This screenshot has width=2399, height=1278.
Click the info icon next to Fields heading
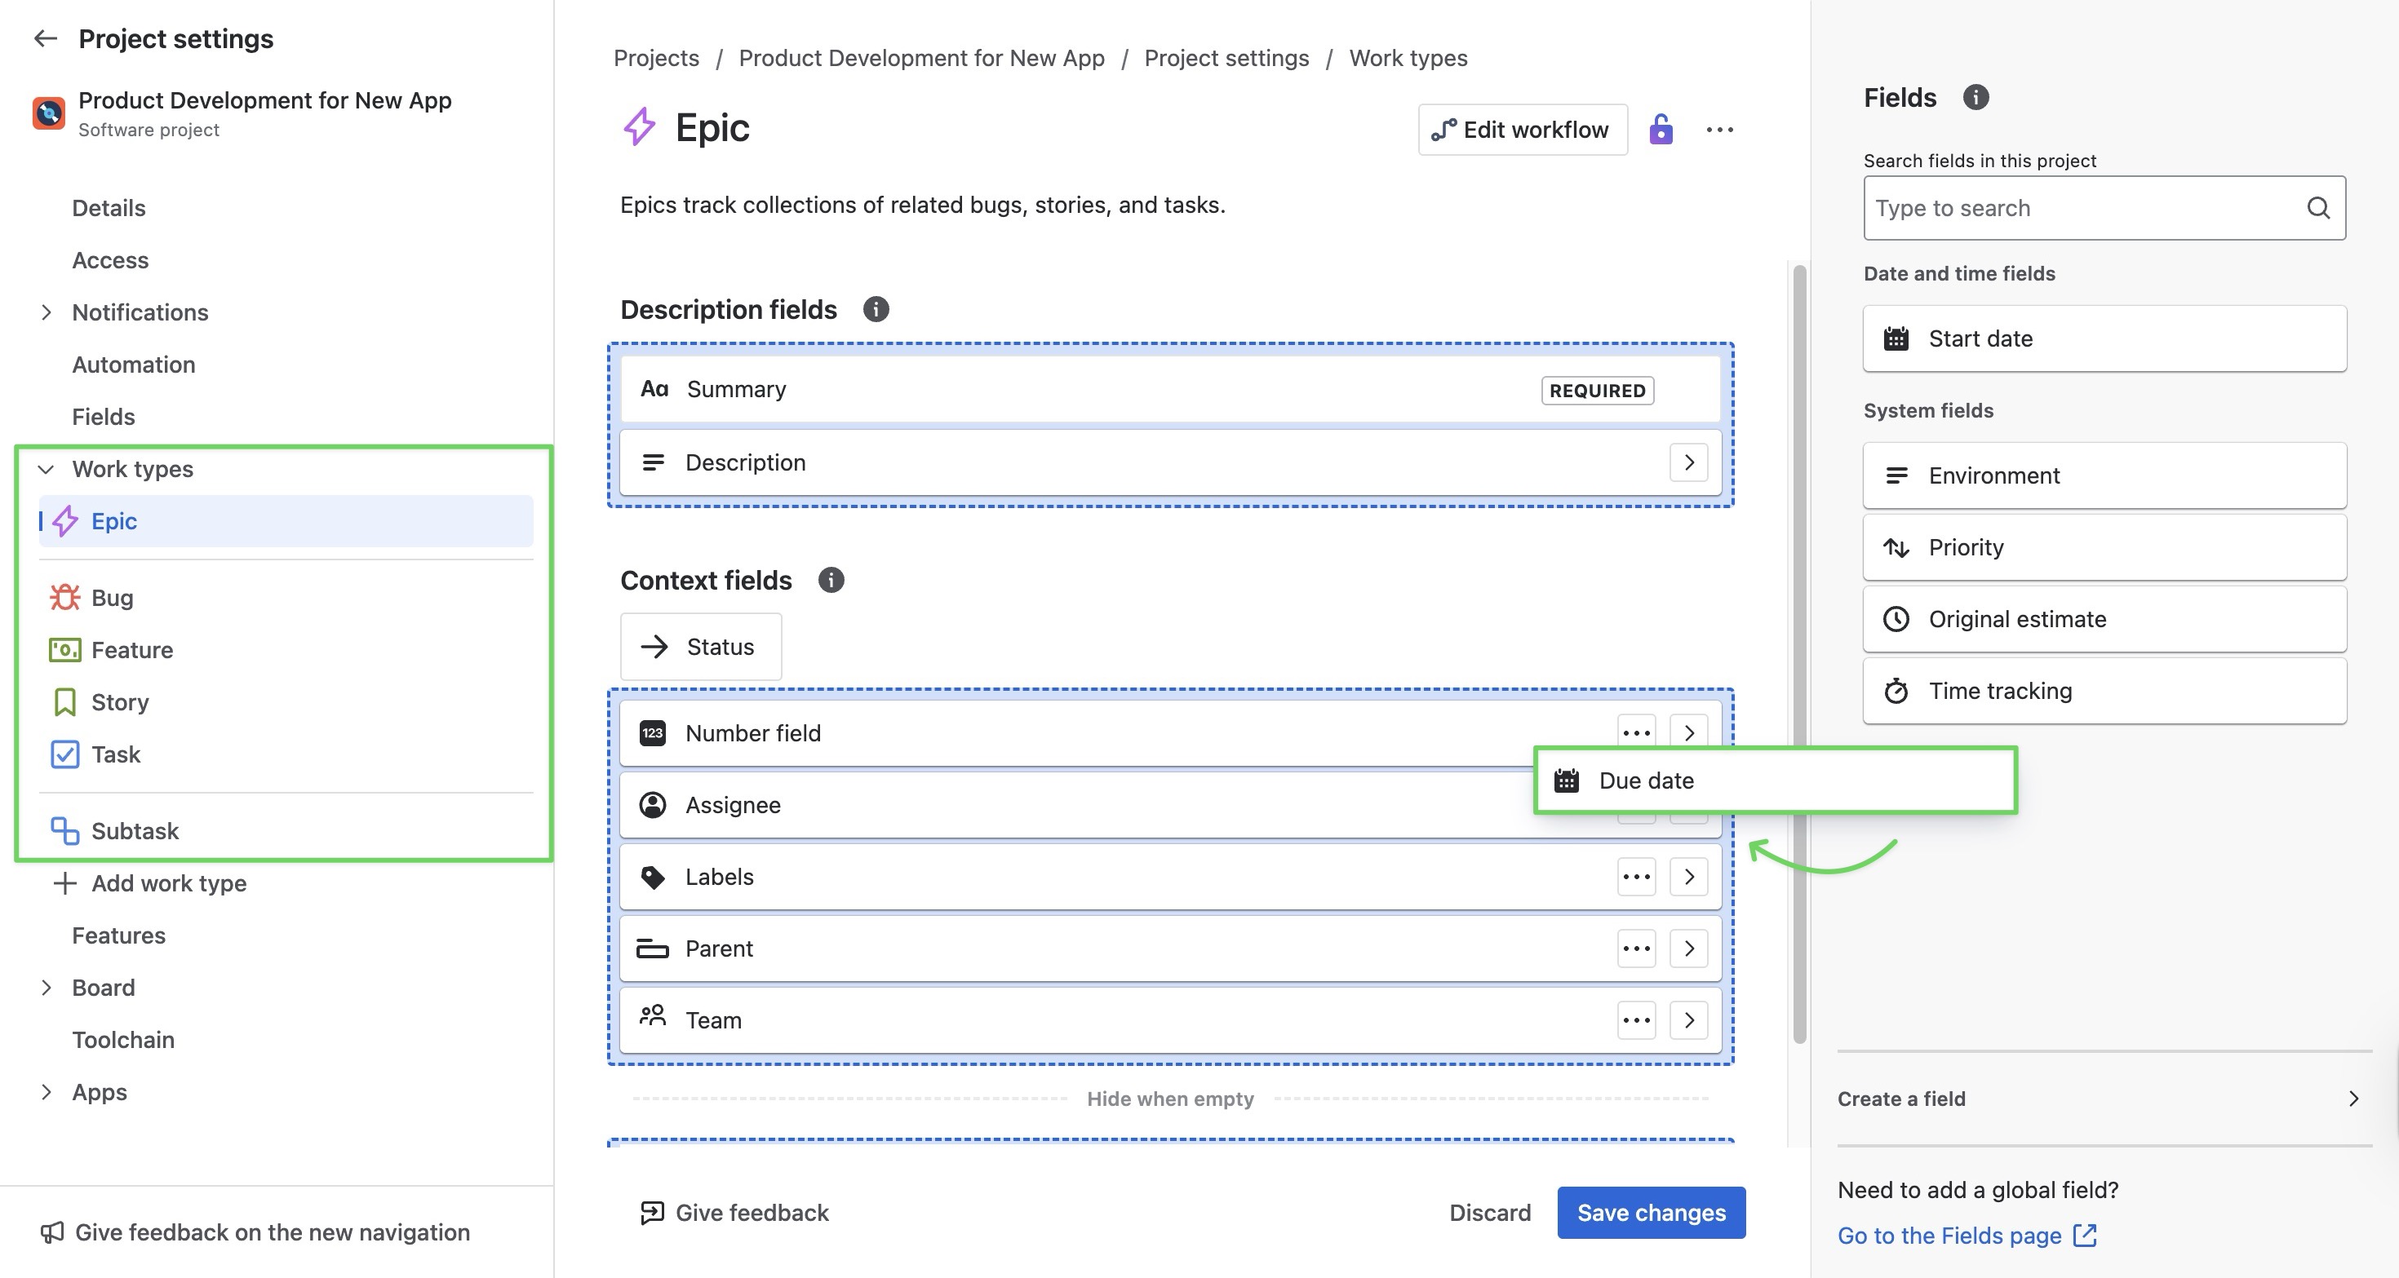1976,97
